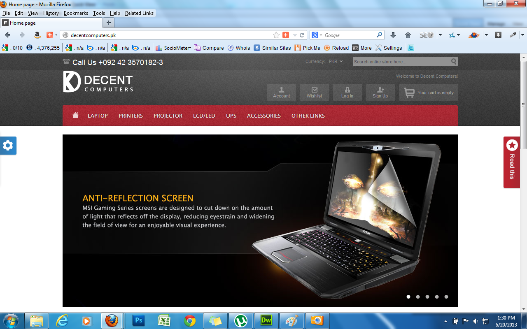Click the Alexa rank 4,376,255 item
This screenshot has height=329, width=527.
pyautogui.click(x=43, y=48)
